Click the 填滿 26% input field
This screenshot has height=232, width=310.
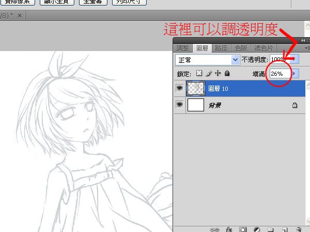280,74
